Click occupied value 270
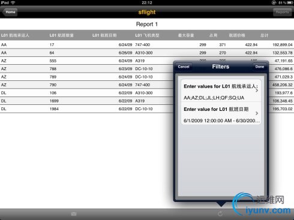The image size is (294, 220). click(x=223, y=53)
